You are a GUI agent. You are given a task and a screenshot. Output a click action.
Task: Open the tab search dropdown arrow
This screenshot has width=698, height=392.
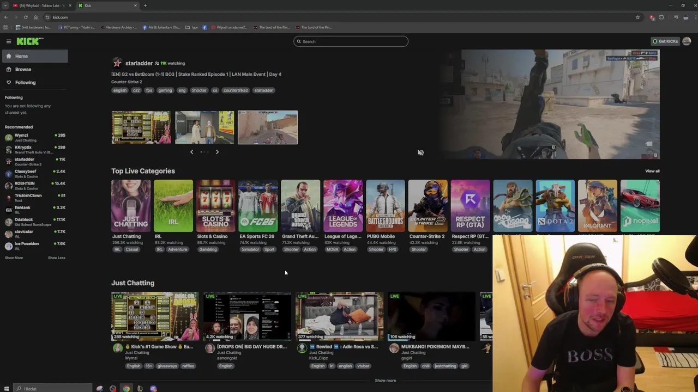pos(5,5)
